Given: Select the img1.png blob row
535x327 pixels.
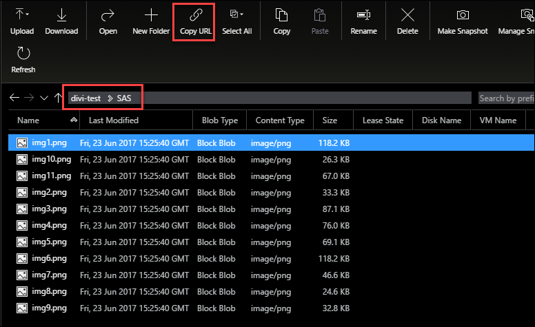Looking at the screenshot, I should (x=271, y=143).
